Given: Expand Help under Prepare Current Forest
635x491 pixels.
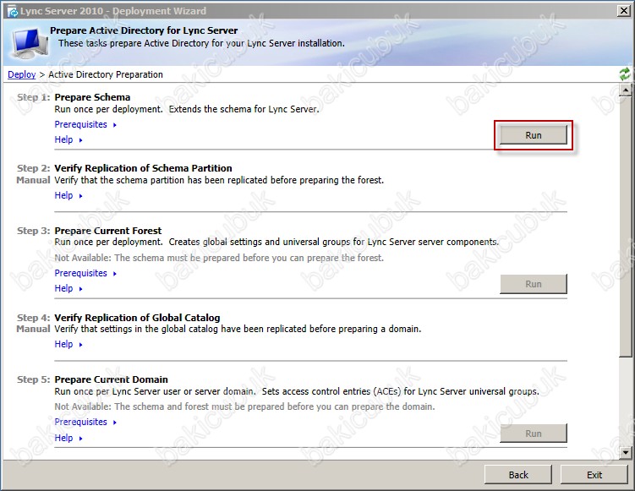Looking at the screenshot, I should click(x=68, y=289).
